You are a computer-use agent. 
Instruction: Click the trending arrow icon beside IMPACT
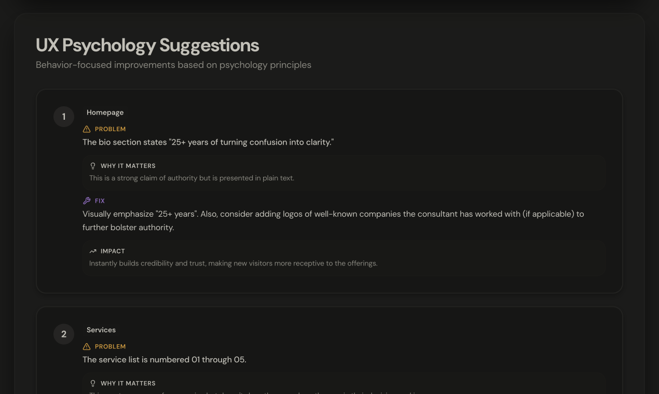click(93, 251)
